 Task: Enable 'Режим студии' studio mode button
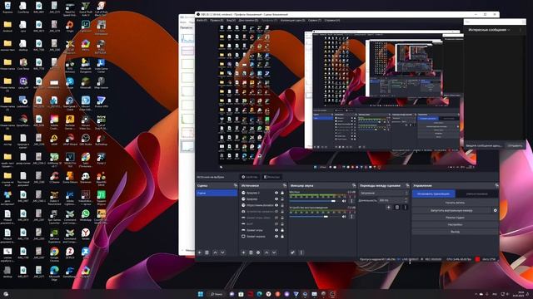click(455, 218)
